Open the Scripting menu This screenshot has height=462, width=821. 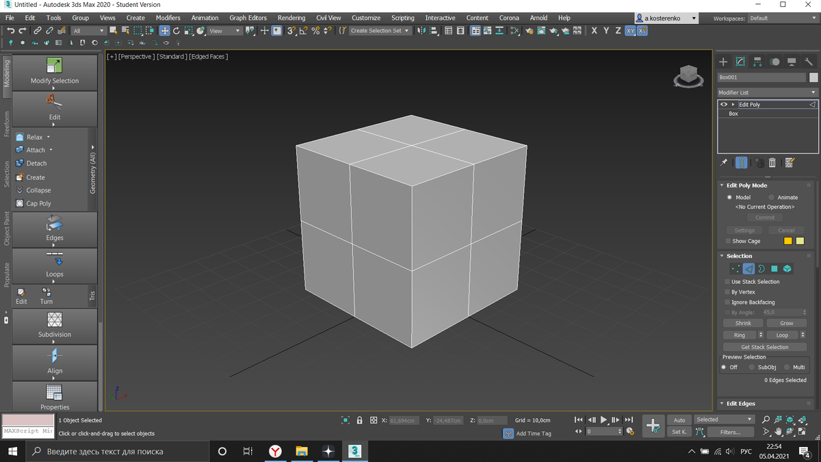(x=402, y=18)
